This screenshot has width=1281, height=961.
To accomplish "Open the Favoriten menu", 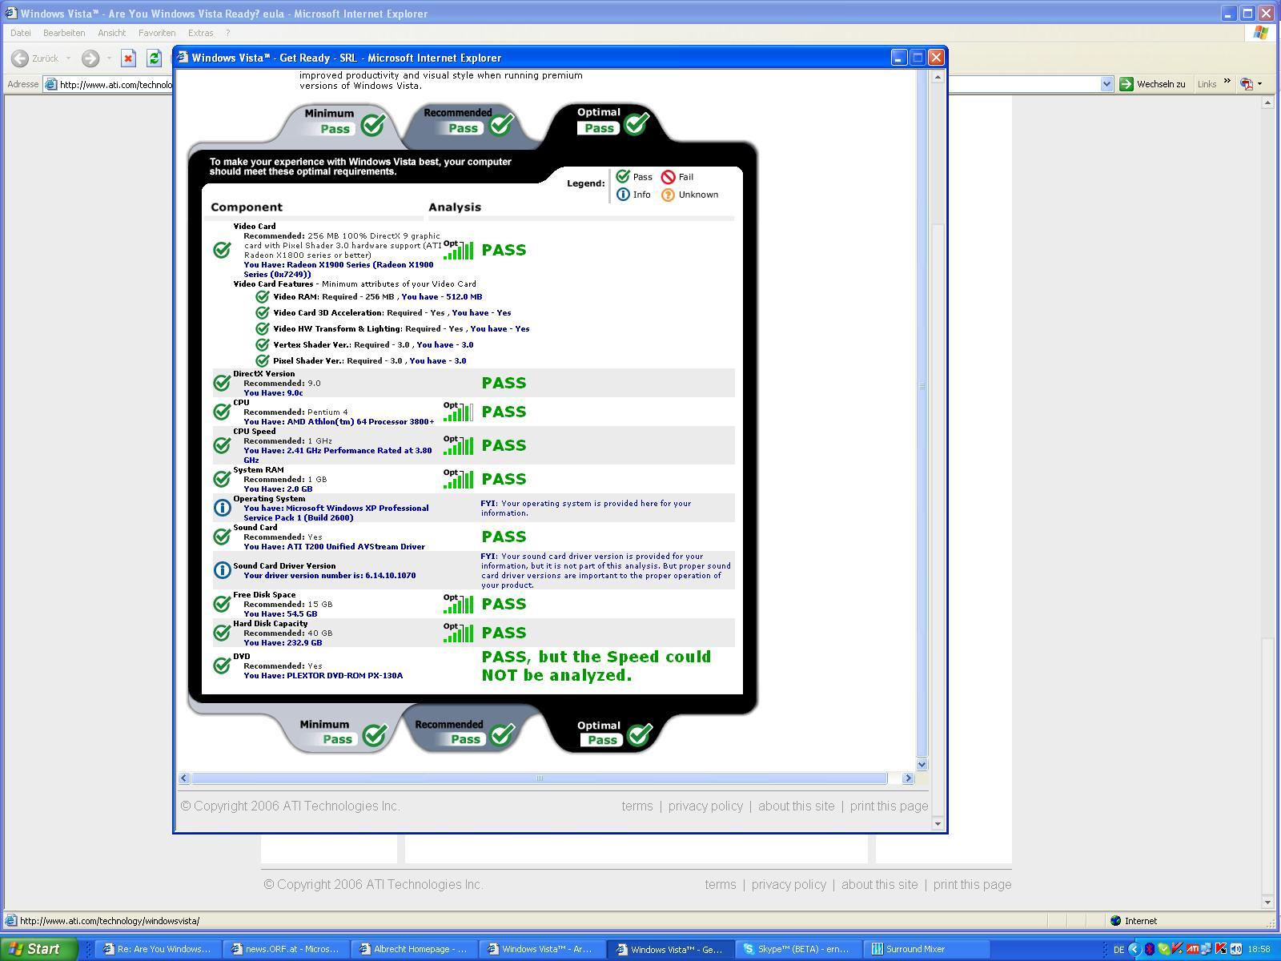I will coord(157,33).
